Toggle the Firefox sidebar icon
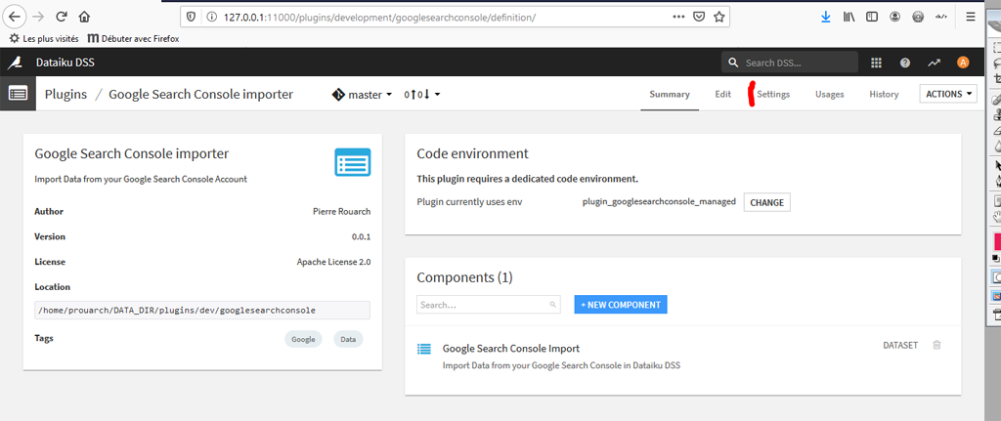 pyautogui.click(x=871, y=18)
